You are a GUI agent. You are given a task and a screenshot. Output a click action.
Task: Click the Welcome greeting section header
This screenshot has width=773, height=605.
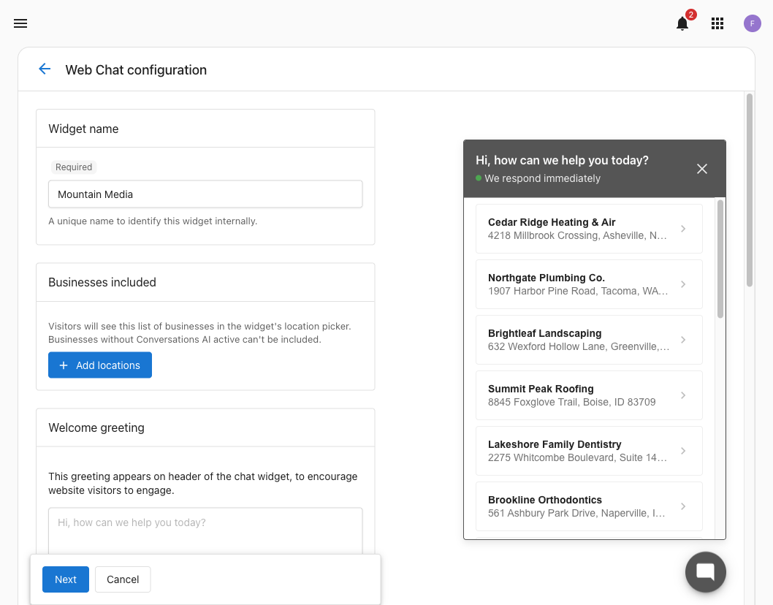click(x=96, y=427)
